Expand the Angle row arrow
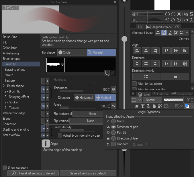 coord(48,106)
